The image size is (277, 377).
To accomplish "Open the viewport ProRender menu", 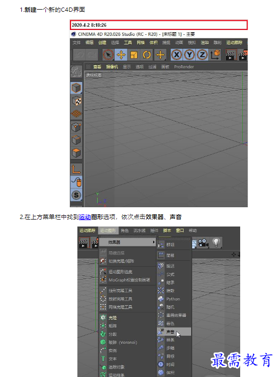I will click(184, 66).
